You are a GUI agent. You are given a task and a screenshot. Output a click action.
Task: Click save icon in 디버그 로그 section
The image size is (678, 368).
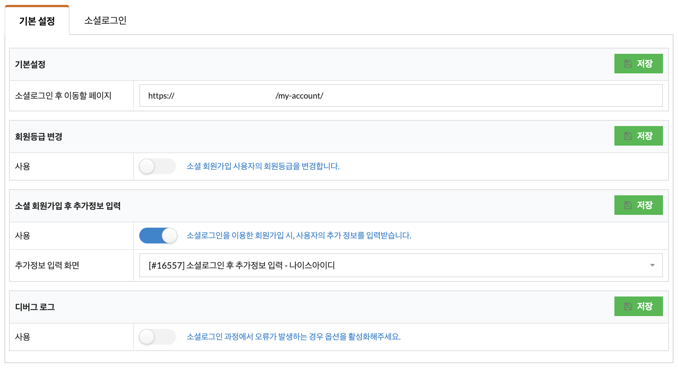(x=628, y=306)
